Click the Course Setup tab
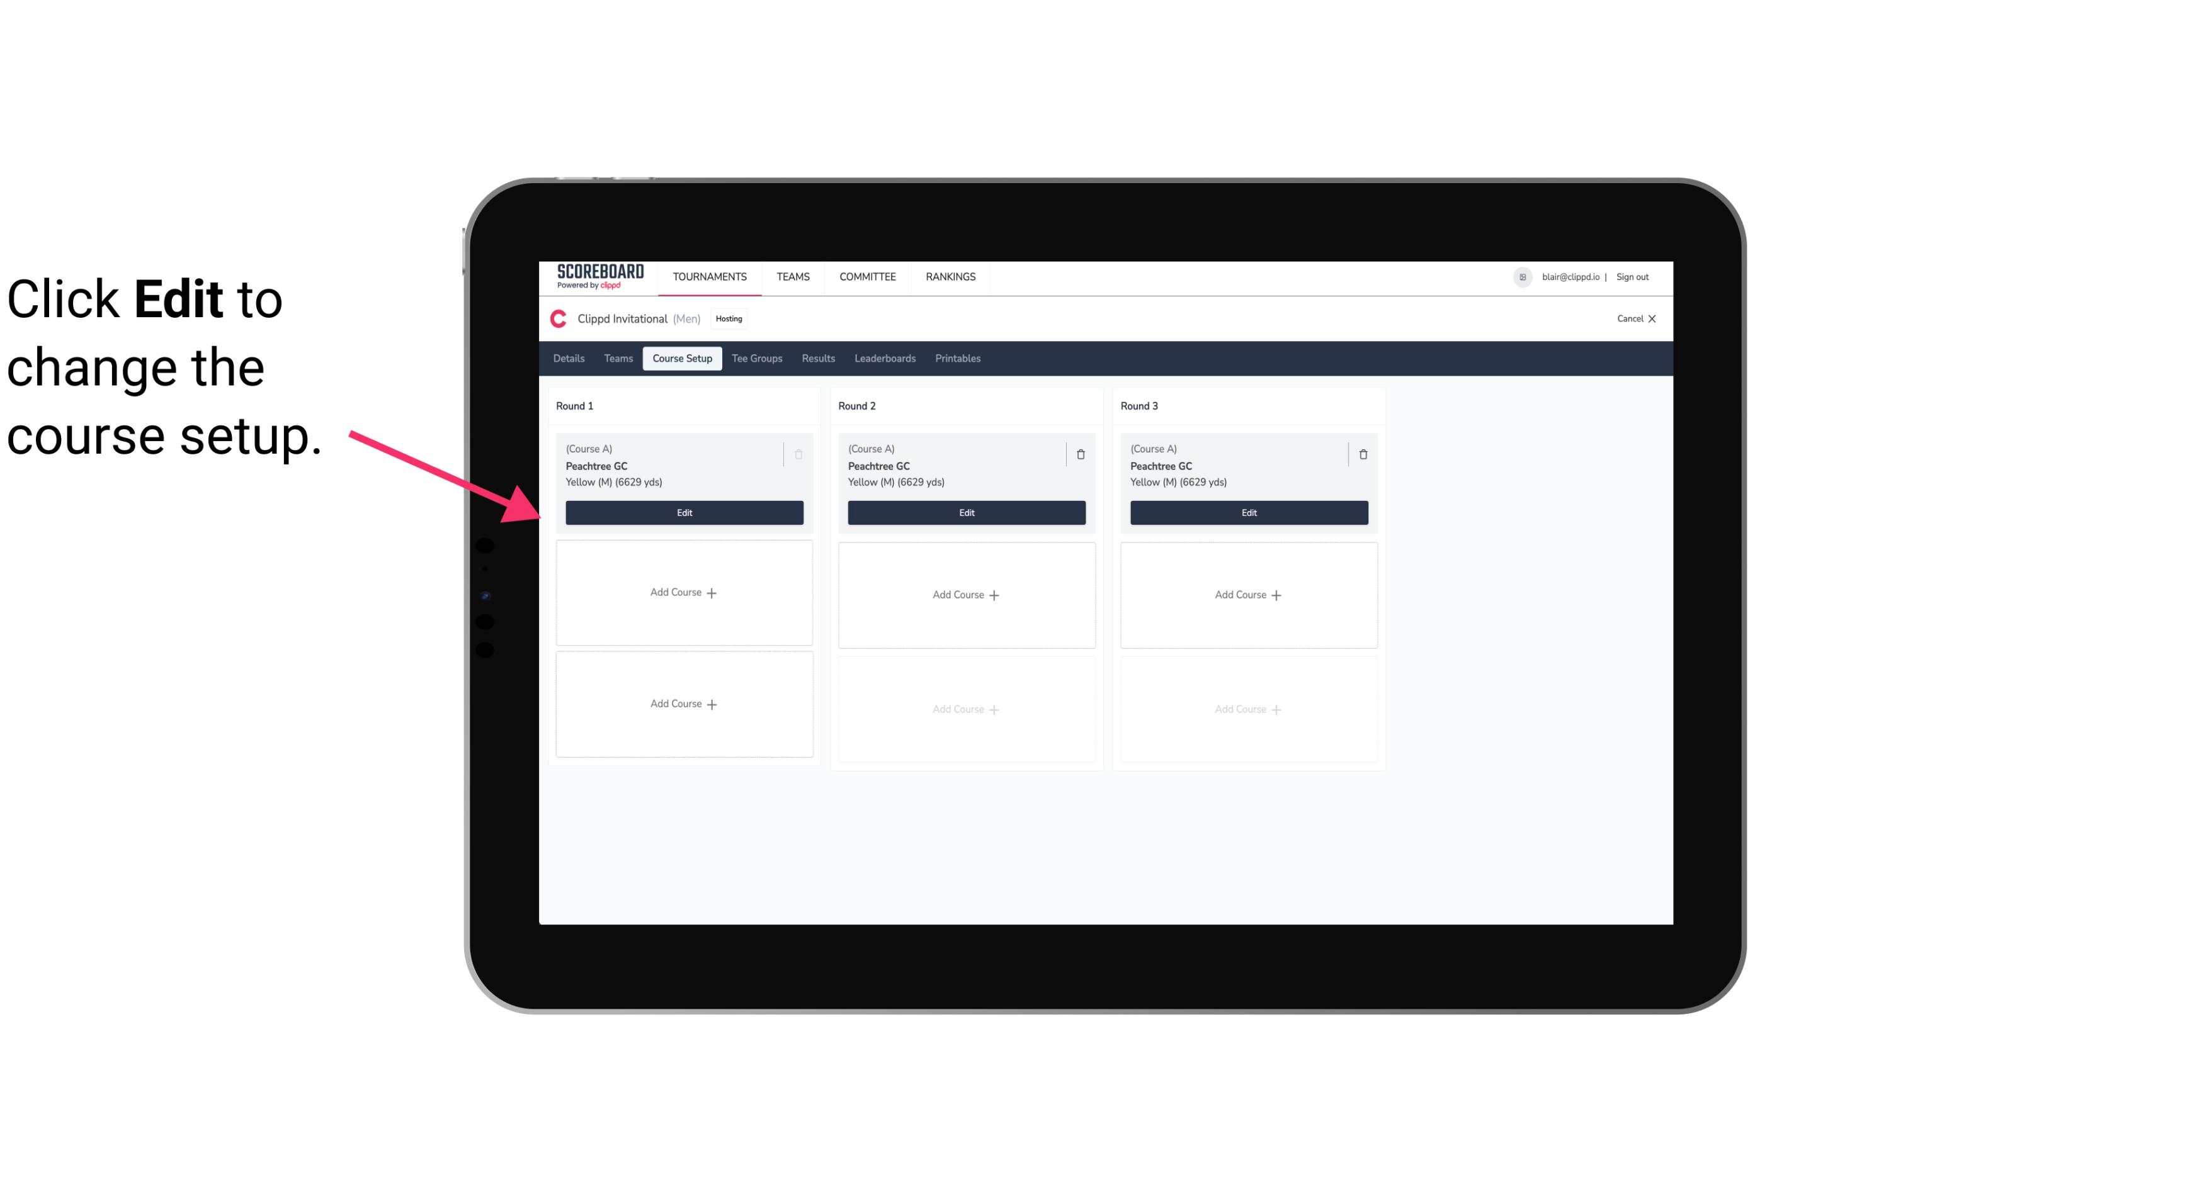The width and height of the screenshot is (2204, 1185). tap(680, 357)
